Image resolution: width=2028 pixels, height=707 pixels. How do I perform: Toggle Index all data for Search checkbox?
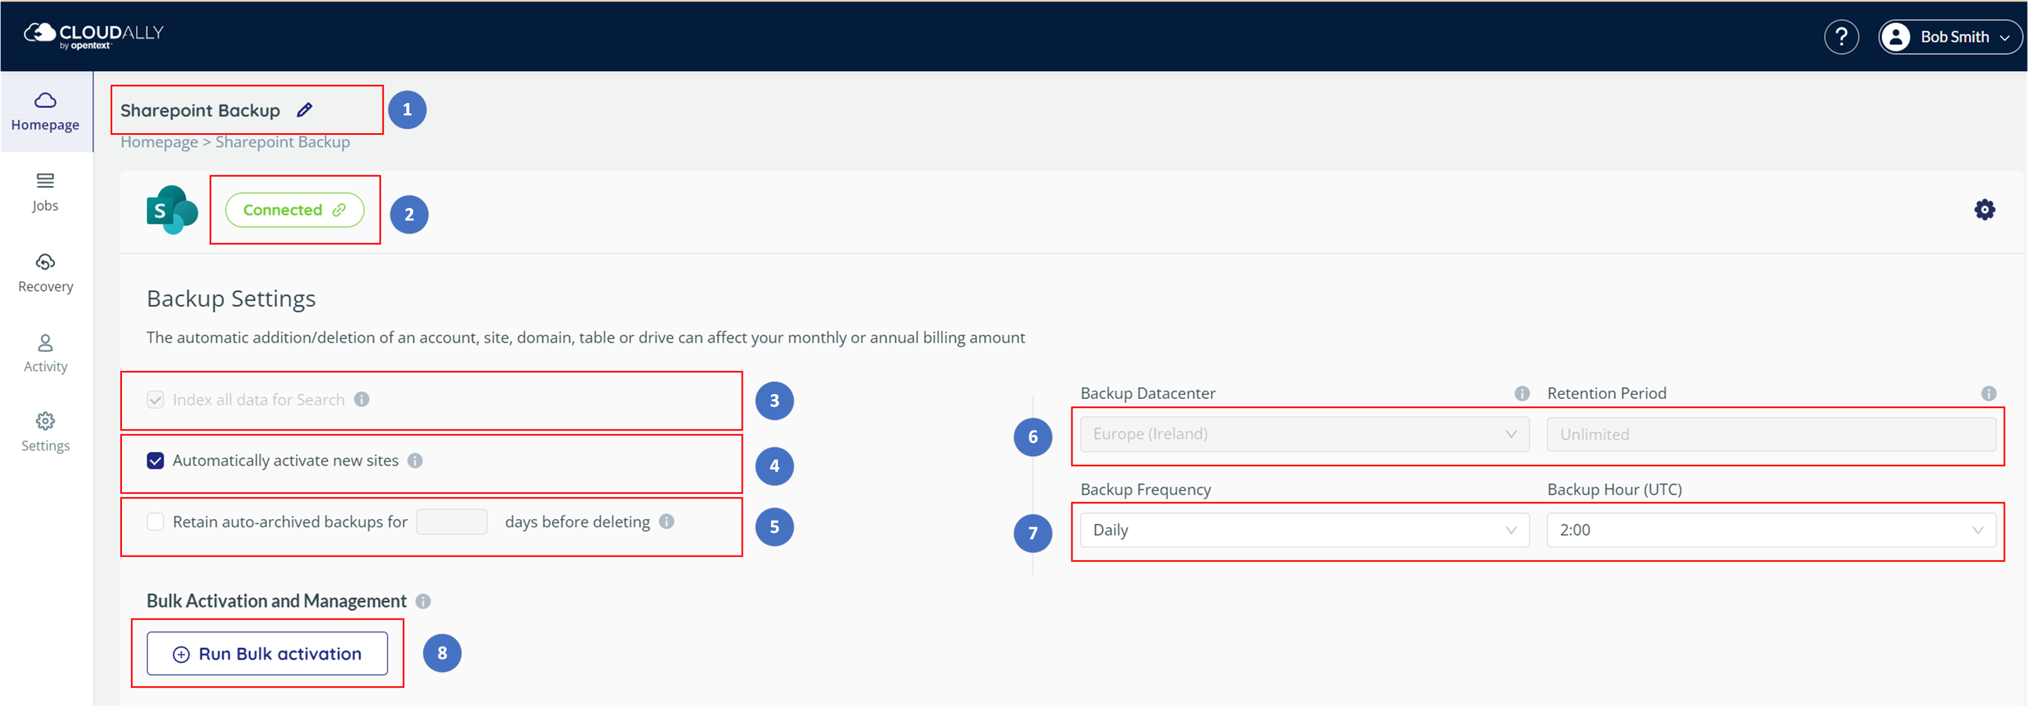coord(155,399)
